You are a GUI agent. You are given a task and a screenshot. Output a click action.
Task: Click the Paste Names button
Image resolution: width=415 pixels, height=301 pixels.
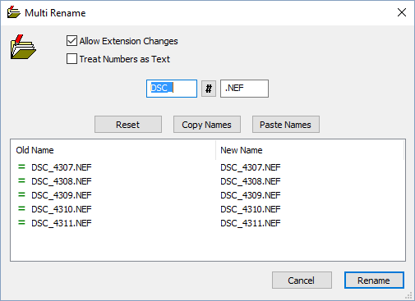[x=286, y=125]
